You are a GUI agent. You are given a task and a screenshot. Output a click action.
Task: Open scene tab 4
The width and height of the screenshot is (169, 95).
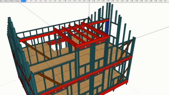point(38,1)
